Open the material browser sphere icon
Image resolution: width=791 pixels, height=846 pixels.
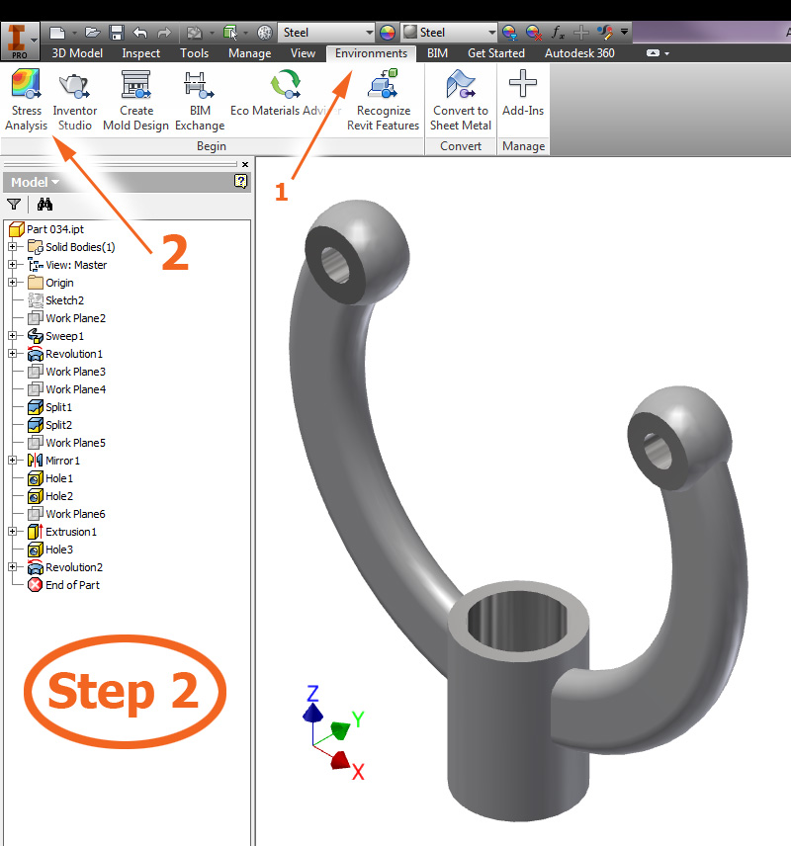pyautogui.click(x=265, y=33)
